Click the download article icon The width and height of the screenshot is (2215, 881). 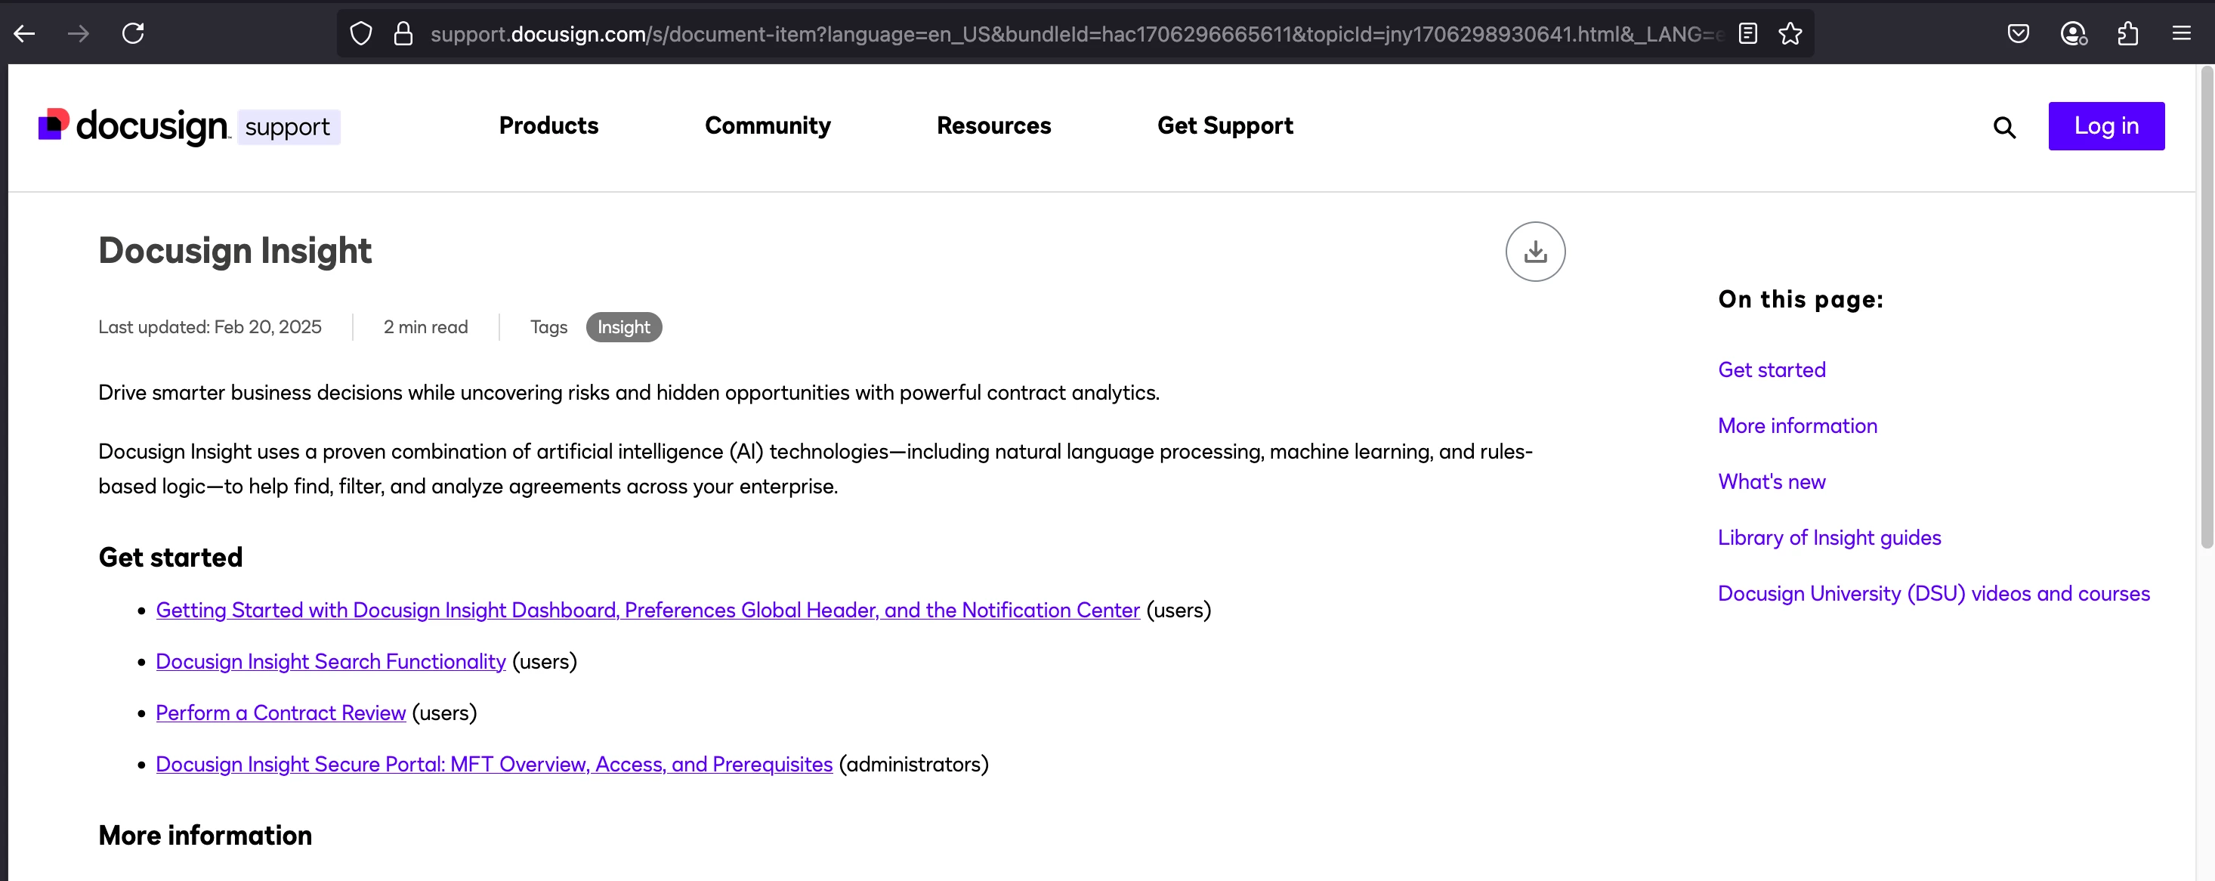pos(1535,251)
